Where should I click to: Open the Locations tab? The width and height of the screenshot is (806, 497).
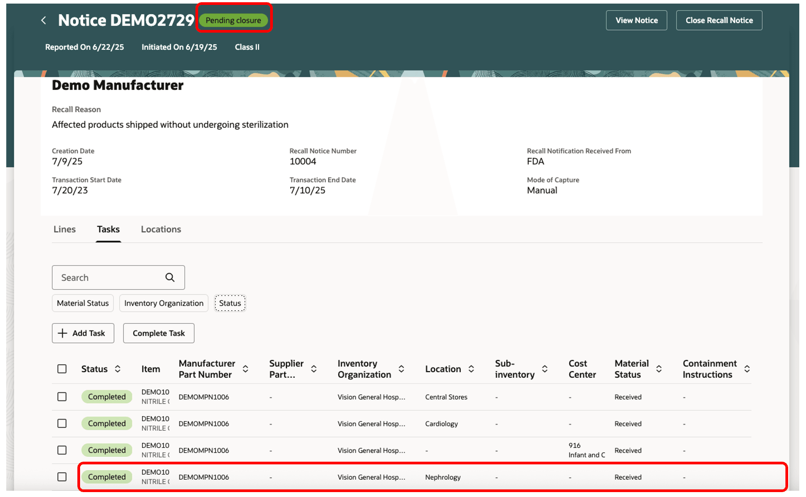coord(161,229)
